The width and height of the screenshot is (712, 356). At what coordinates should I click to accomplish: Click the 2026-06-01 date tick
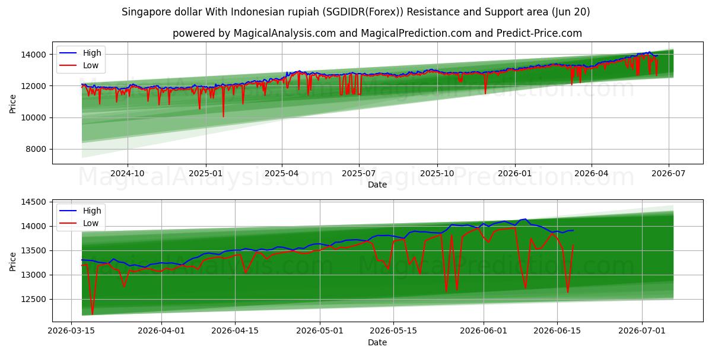point(483,330)
